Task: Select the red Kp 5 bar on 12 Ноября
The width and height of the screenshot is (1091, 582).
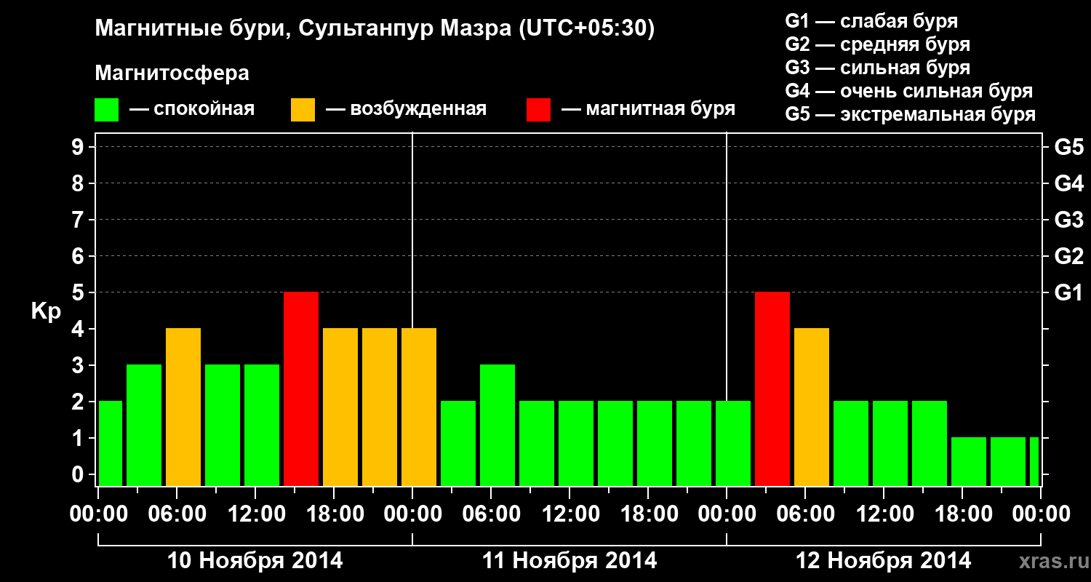Action: [x=772, y=388]
